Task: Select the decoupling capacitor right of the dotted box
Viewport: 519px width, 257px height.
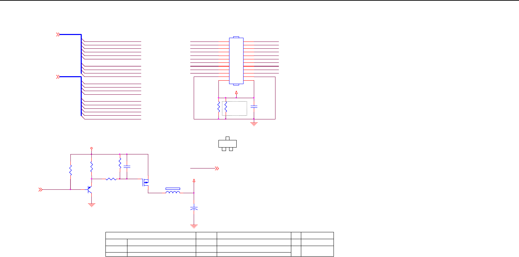Action: pos(254,107)
